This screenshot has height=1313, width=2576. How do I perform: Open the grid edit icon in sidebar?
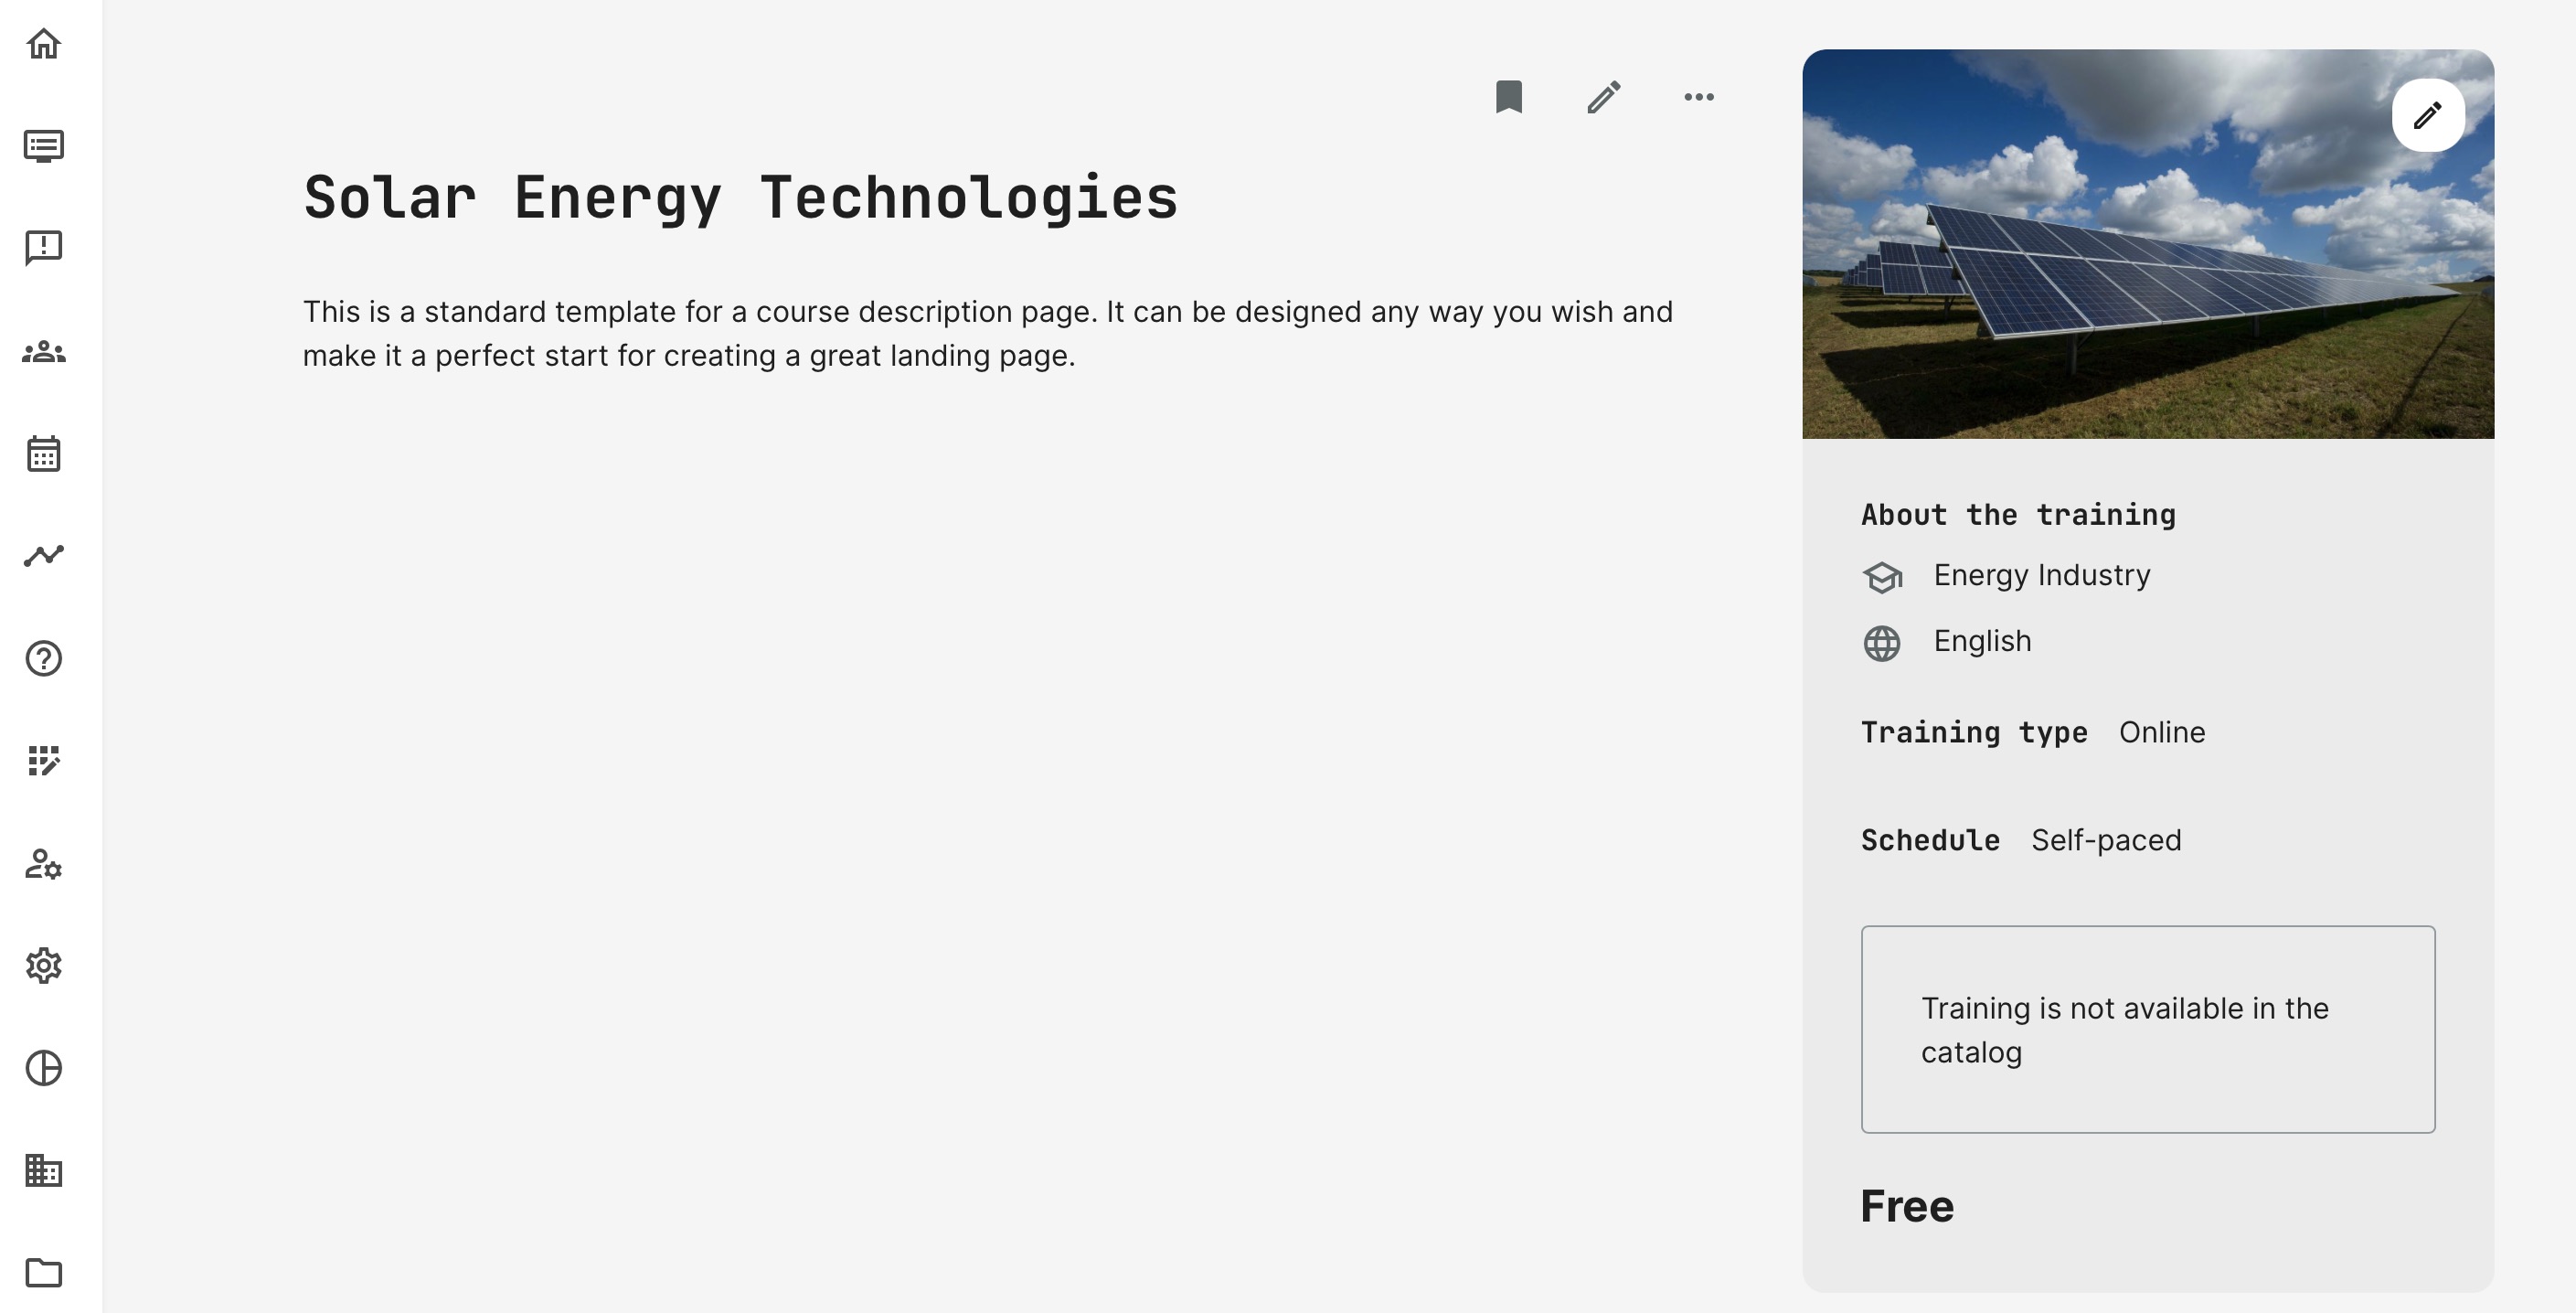point(44,761)
